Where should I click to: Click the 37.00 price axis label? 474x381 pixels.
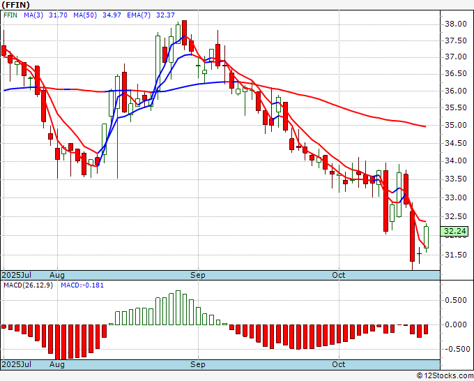456,57
